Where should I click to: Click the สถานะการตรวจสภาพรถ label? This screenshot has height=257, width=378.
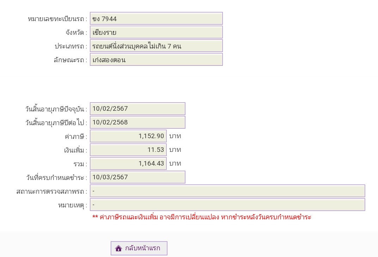(x=51, y=191)
